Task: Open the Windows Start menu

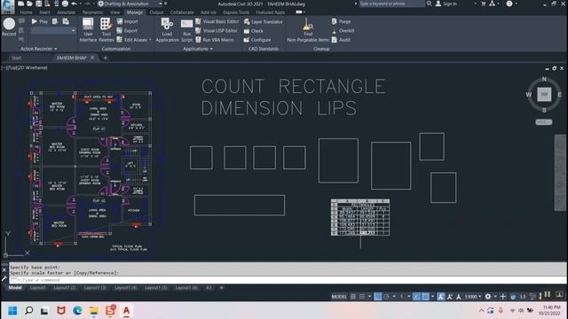Action: 12,311
